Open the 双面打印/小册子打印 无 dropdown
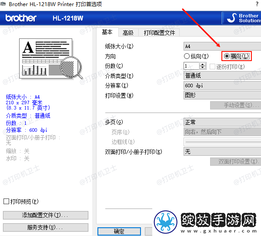 click(222, 151)
